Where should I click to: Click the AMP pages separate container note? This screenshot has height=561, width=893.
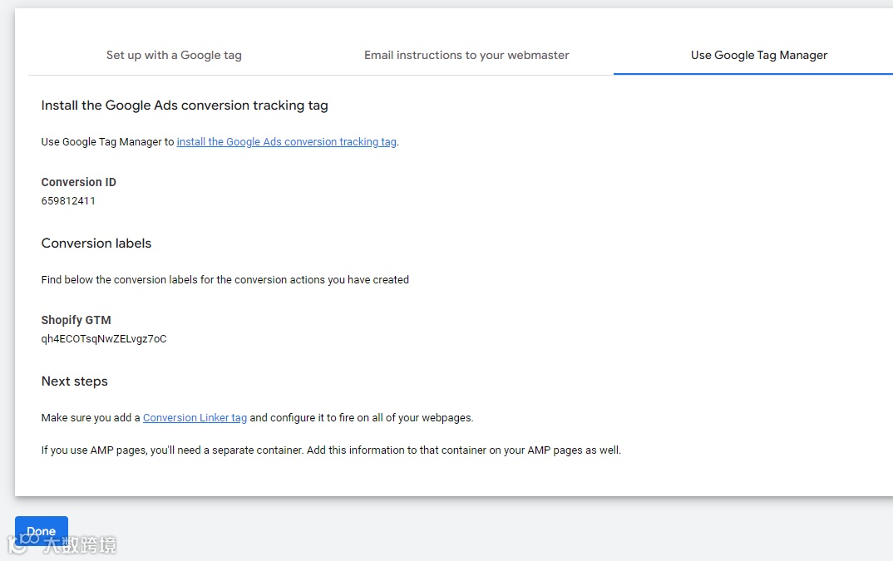click(x=331, y=450)
